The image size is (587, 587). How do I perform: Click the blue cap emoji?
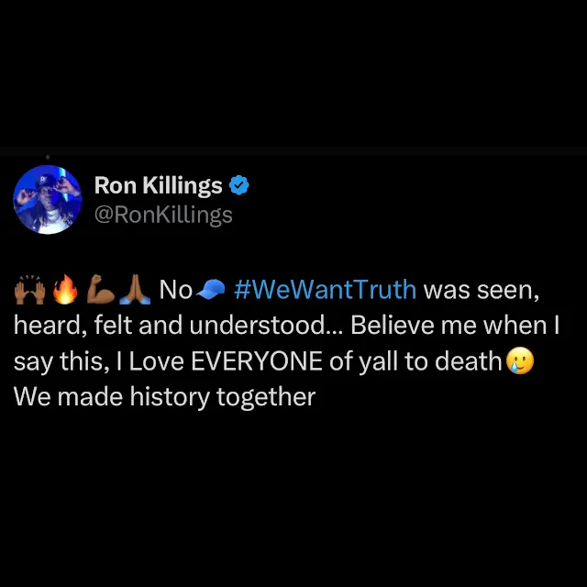(211, 290)
